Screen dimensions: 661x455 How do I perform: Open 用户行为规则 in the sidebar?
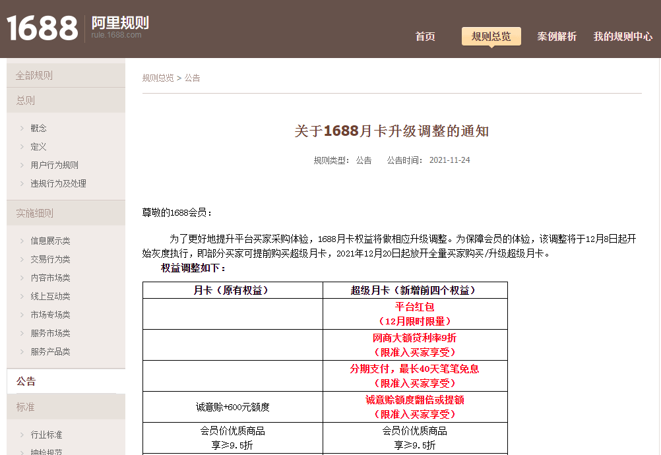point(54,165)
